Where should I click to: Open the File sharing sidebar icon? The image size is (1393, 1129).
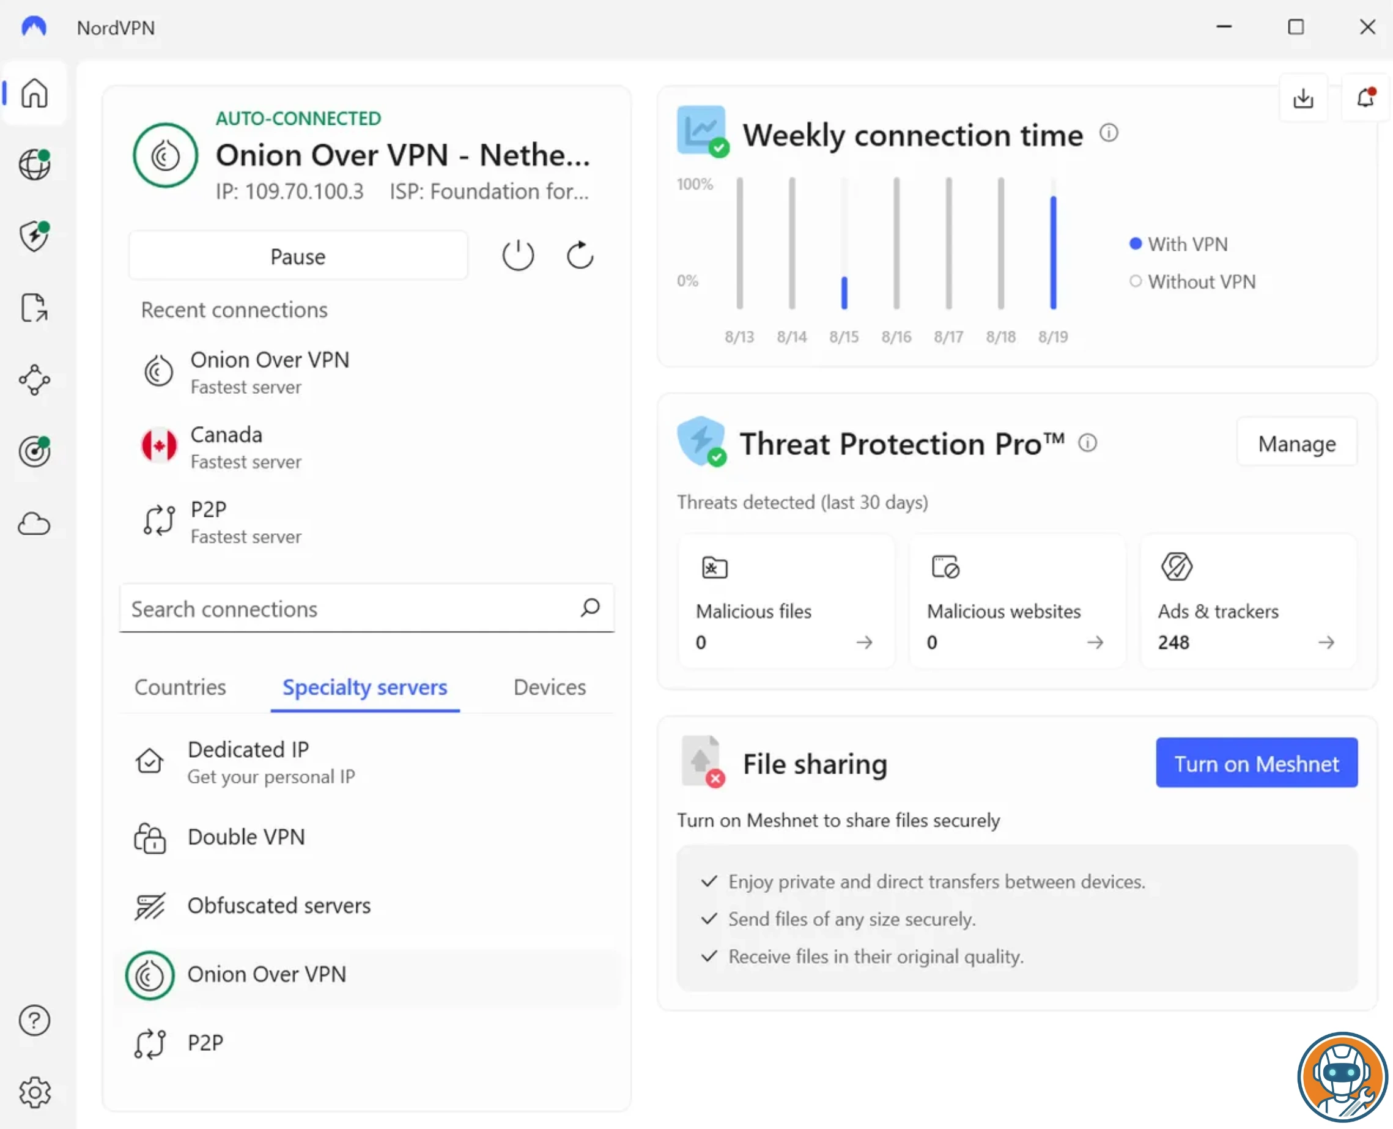34,308
